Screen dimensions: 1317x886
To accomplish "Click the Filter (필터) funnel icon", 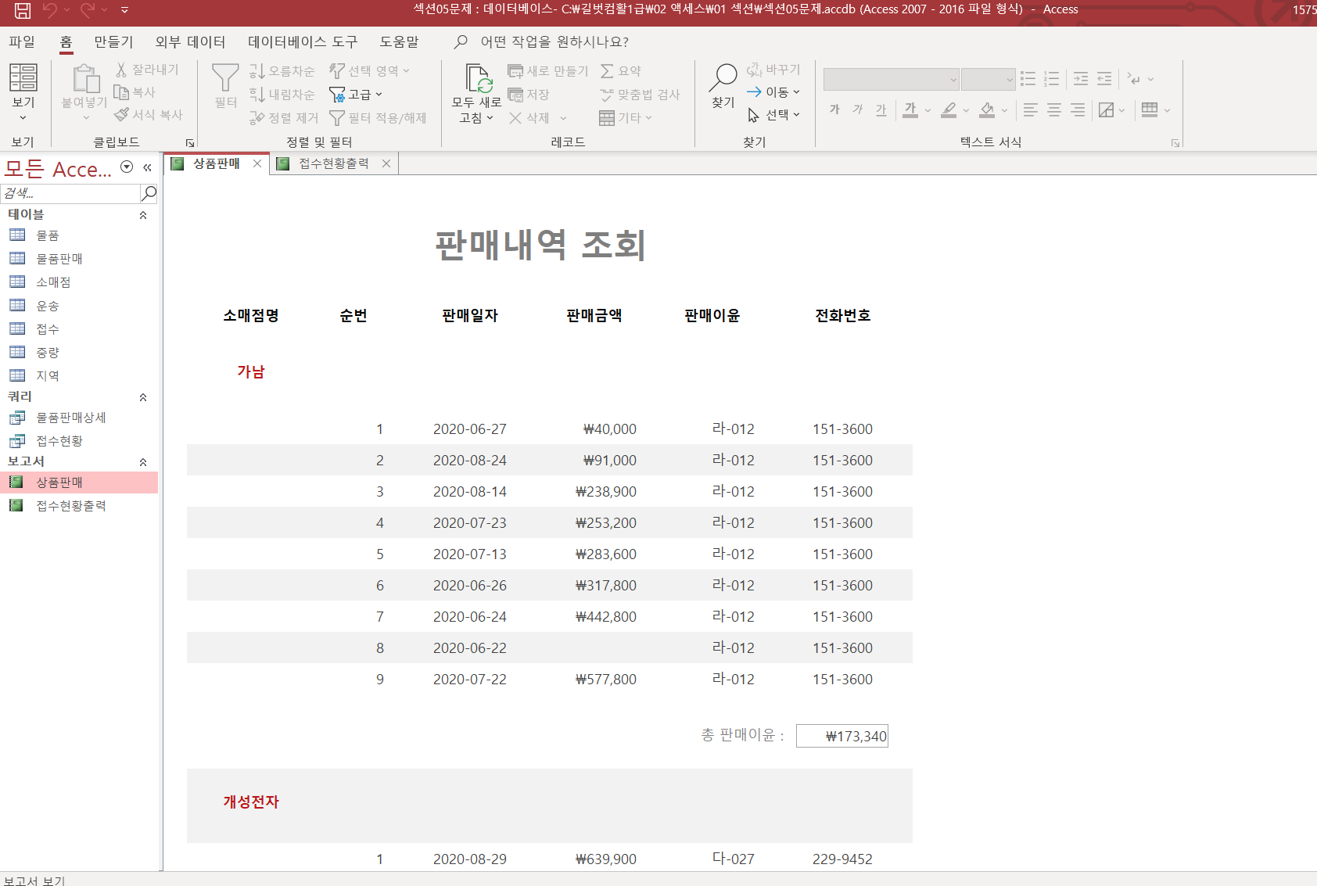I will point(225,78).
